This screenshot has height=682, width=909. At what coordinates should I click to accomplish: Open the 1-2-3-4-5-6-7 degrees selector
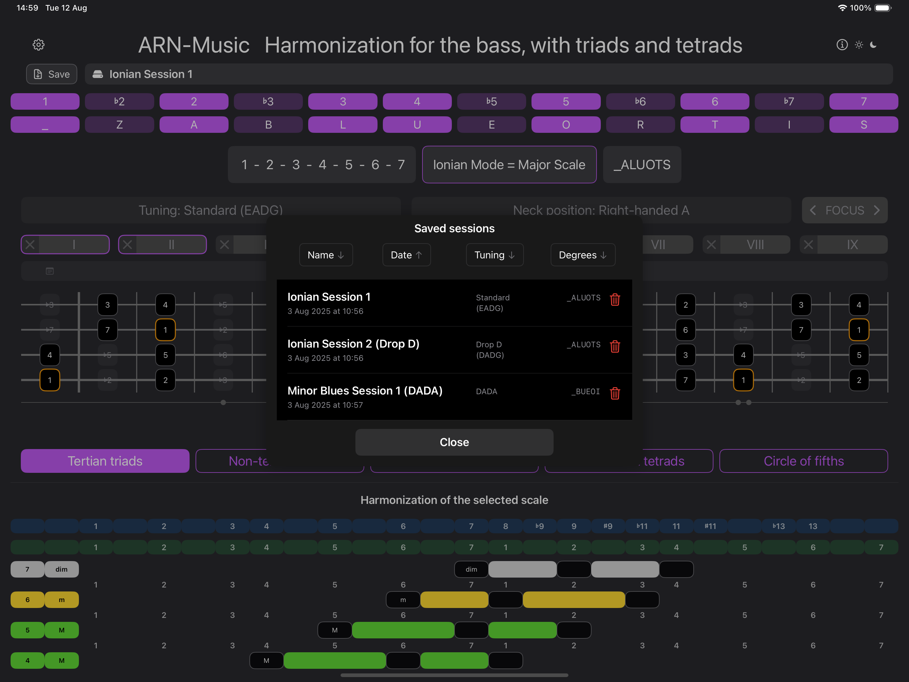tap(322, 165)
